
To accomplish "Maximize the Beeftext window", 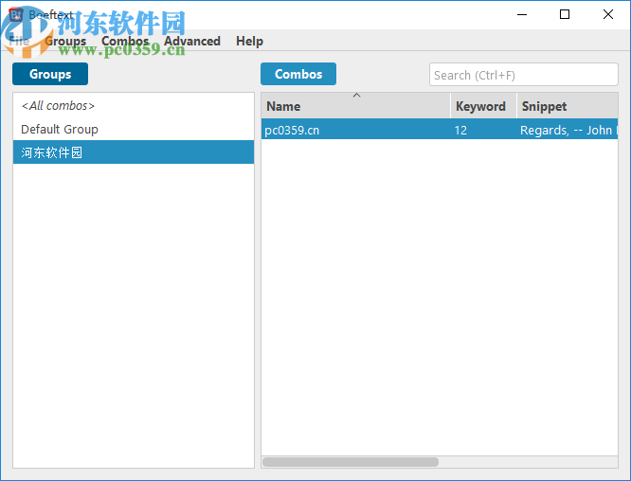I will [565, 15].
